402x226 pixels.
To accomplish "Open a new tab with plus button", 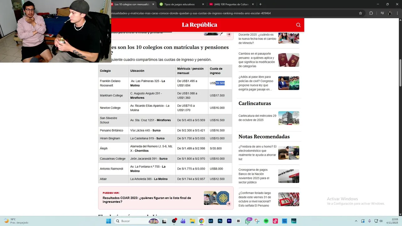I will (x=260, y=4).
